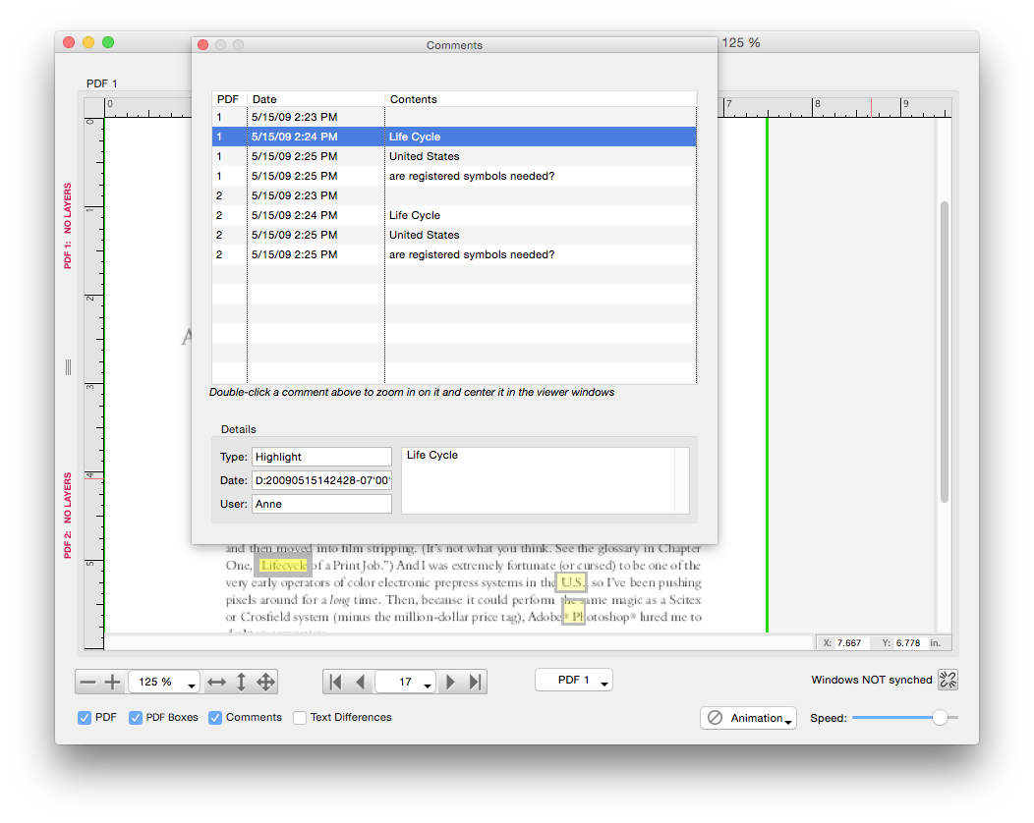
Task: Click the zoom in plus icon
Action: coord(112,683)
